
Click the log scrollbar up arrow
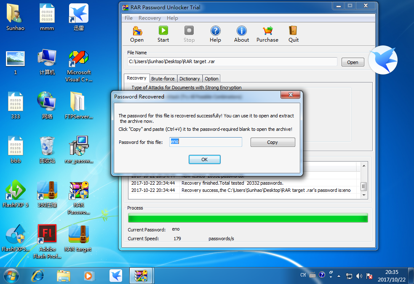point(364,166)
